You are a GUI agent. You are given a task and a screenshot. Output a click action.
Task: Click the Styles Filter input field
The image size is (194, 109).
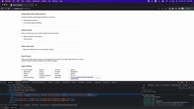pyautogui.click(x=160, y=88)
